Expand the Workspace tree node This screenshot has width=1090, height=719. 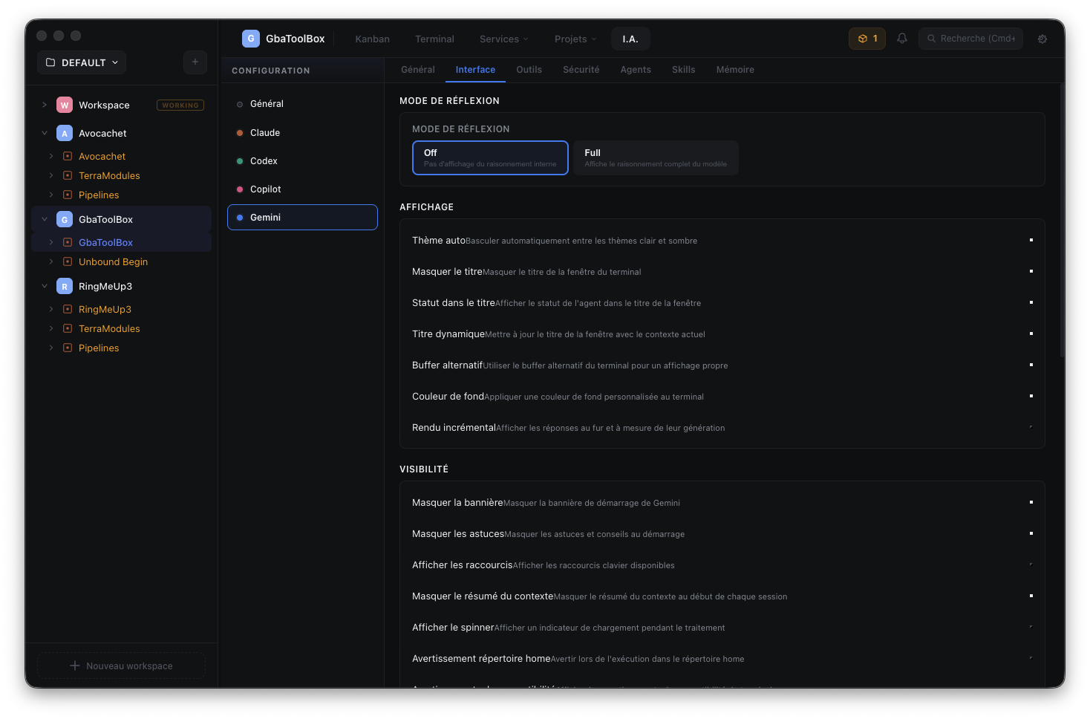[x=45, y=105]
